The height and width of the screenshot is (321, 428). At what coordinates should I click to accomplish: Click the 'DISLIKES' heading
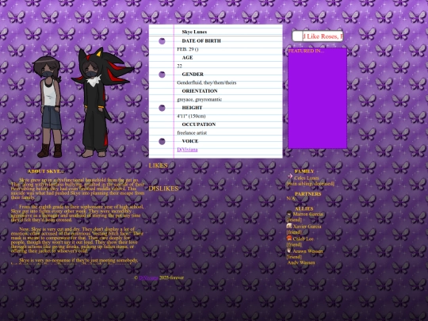pyautogui.click(x=163, y=189)
